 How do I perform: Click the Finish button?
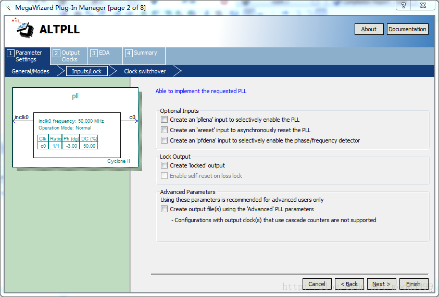pyautogui.click(x=413, y=284)
